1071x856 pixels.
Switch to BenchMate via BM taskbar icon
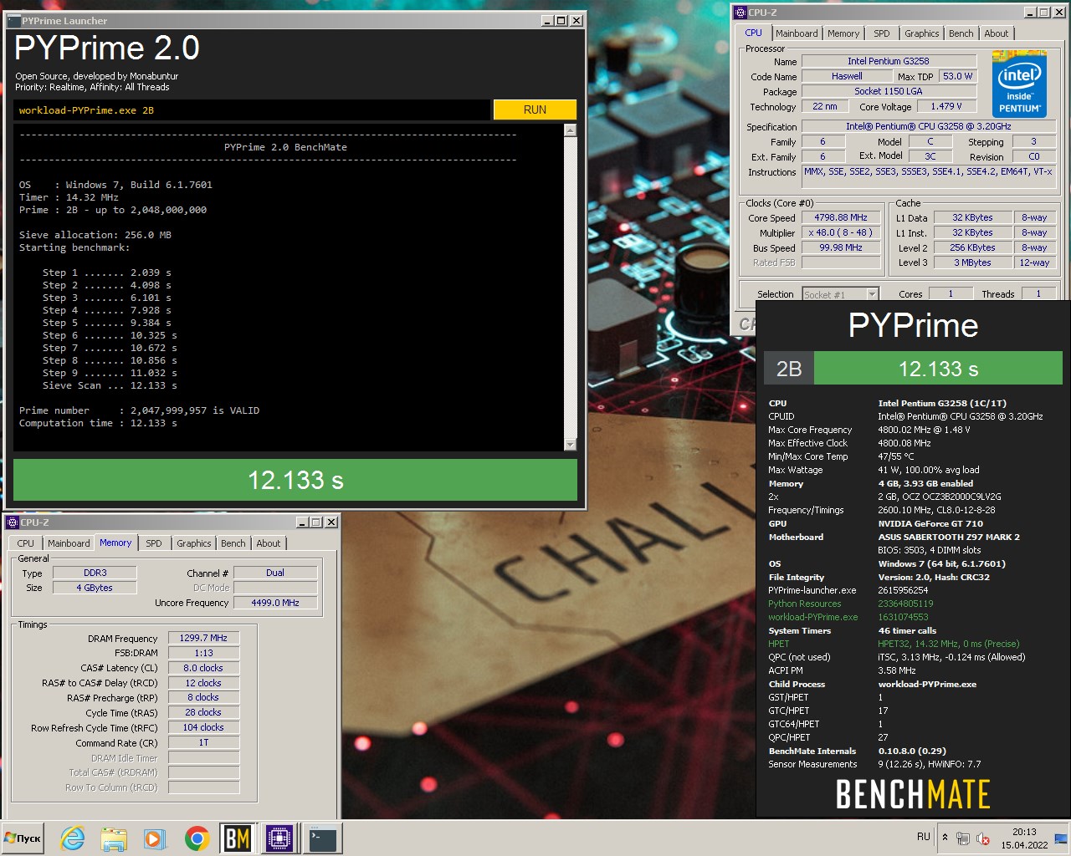pos(238,838)
